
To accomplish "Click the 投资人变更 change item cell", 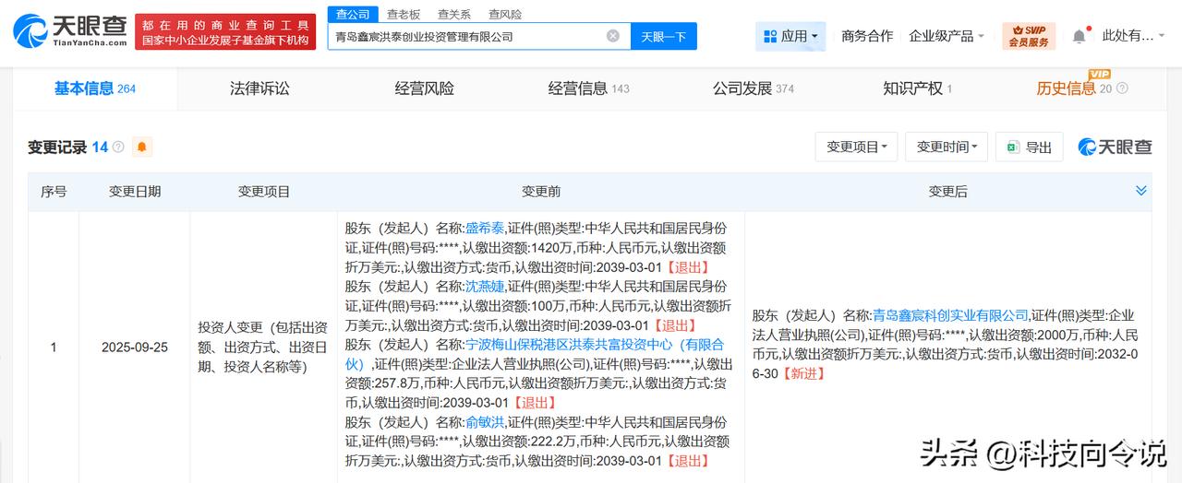I will pyautogui.click(x=263, y=347).
